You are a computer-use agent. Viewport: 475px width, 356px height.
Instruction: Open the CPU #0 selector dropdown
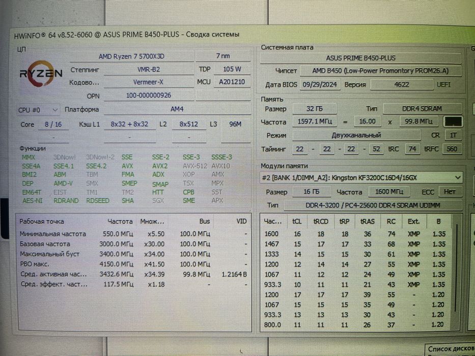[x=38, y=110]
